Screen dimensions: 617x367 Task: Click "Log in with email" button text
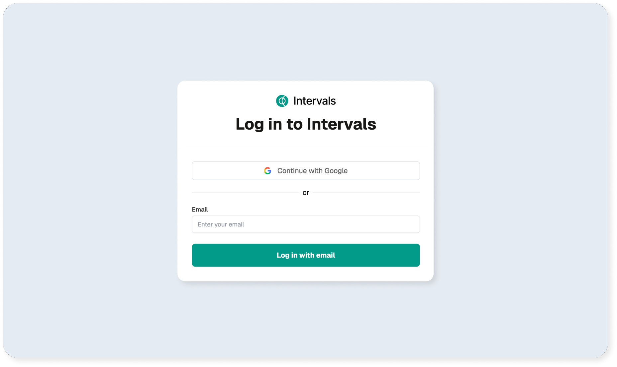point(306,255)
